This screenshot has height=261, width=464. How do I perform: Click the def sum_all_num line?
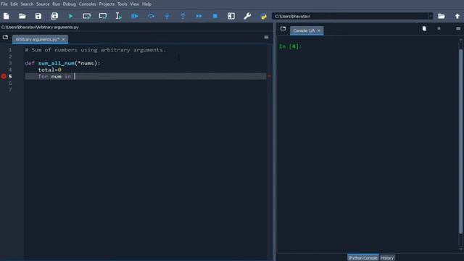[x=63, y=63]
